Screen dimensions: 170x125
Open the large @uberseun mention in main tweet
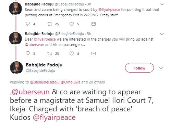point(31,92)
